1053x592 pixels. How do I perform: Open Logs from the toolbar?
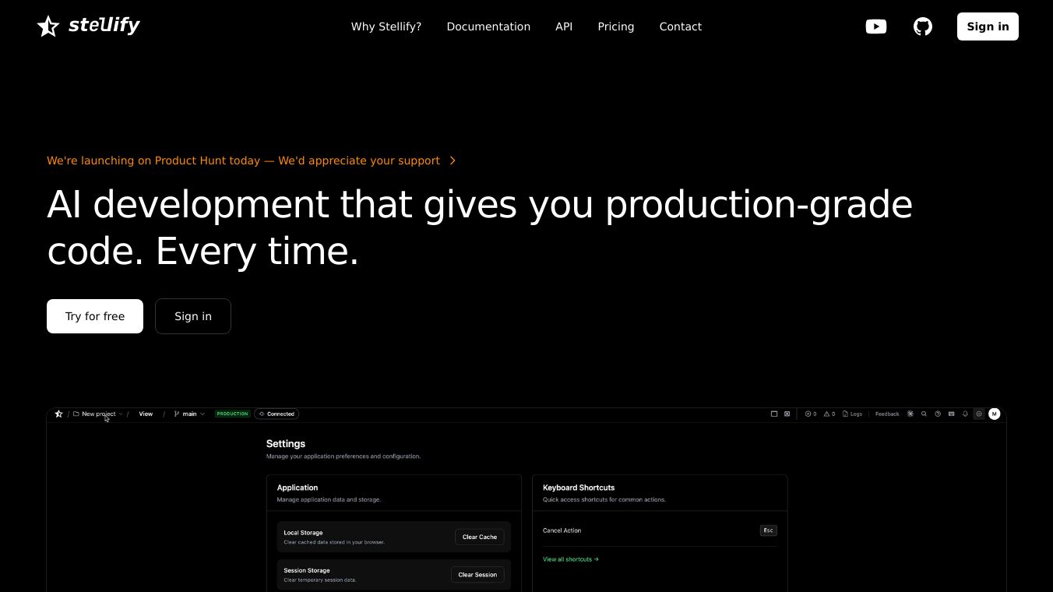click(853, 414)
